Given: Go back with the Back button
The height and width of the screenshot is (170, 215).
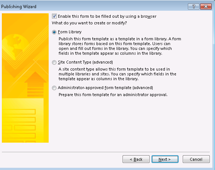Looking at the screenshot, I should point(136,159).
